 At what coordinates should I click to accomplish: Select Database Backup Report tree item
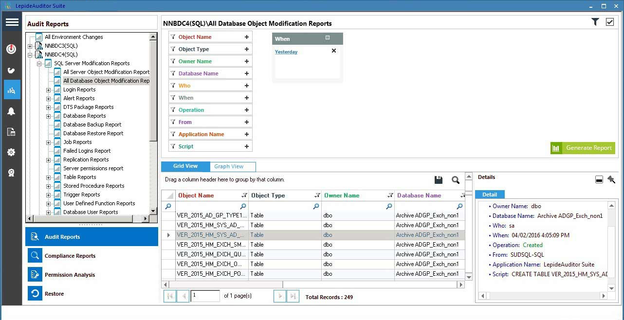(92, 124)
